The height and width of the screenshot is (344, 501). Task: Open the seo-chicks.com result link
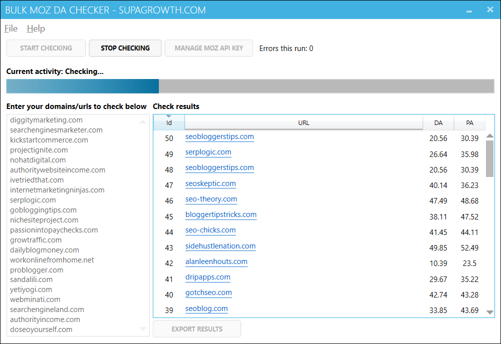210,230
